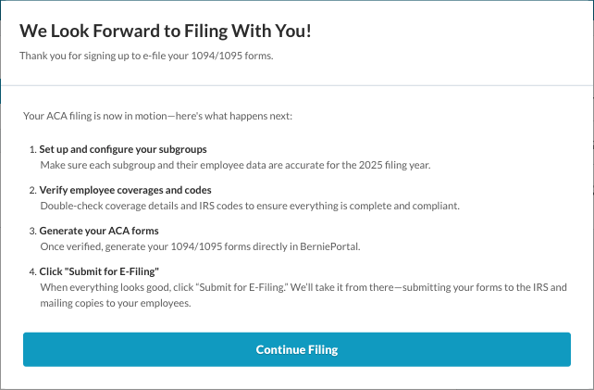The image size is (594, 390).
Task: Click the Continue Filing button
Action: point(297,350)
